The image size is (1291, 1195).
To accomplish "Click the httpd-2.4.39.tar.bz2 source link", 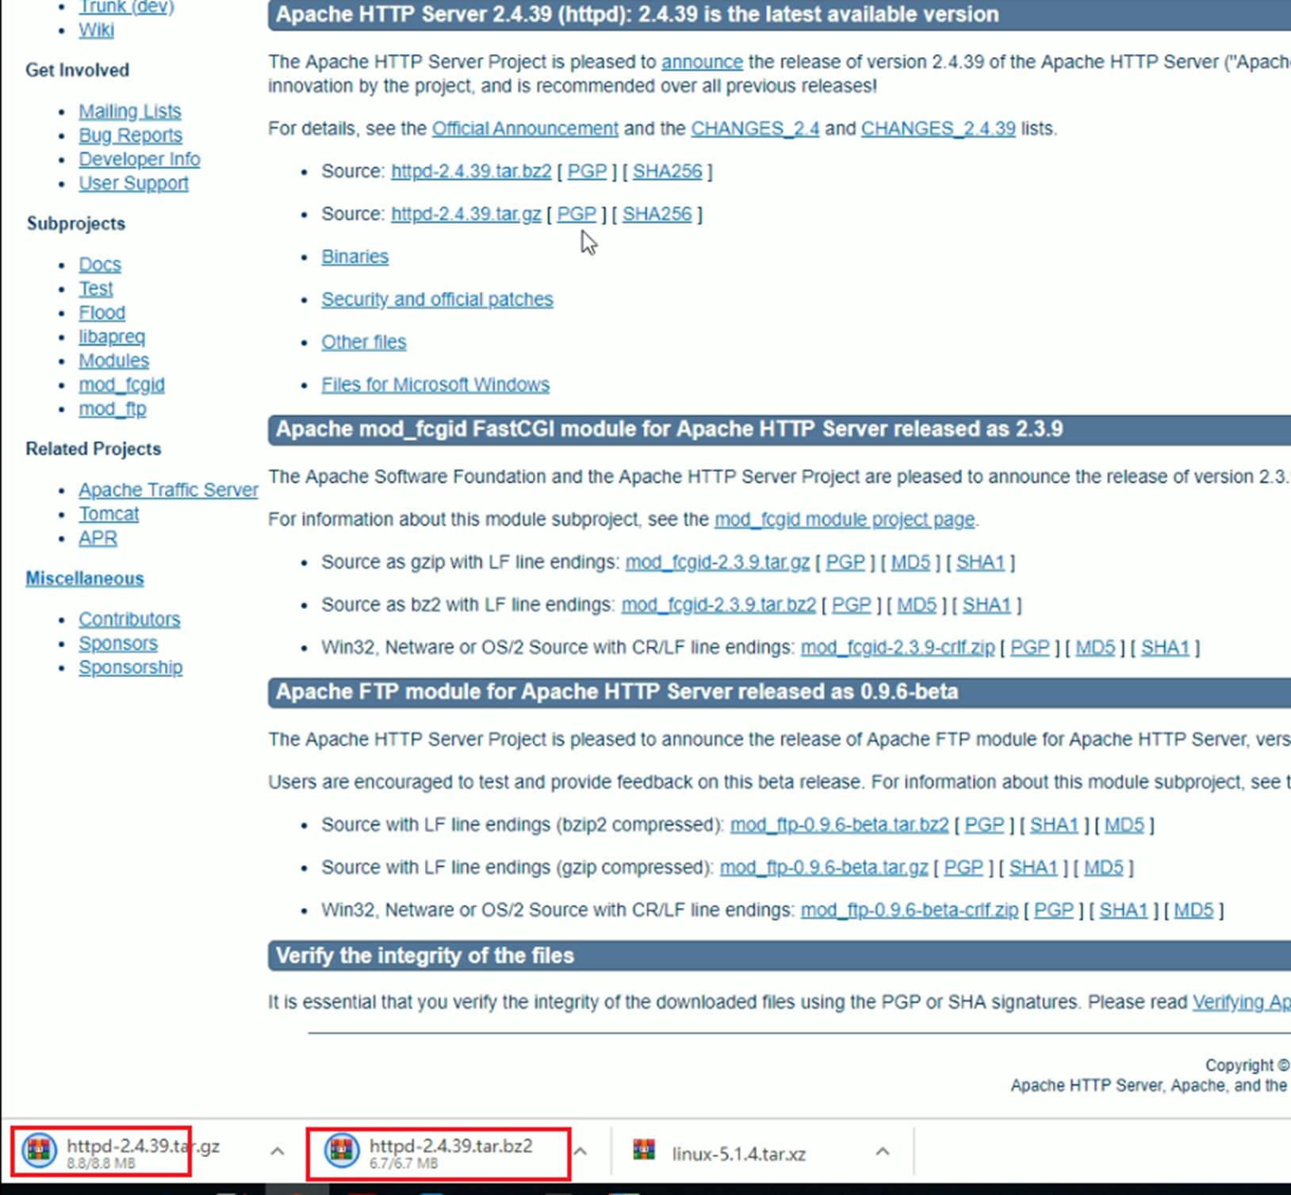I will pos(470,171).
